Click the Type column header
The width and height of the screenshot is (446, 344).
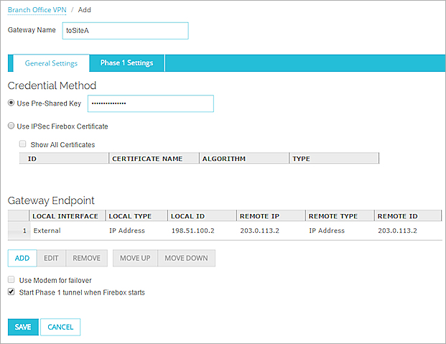(x=334, y=159)
